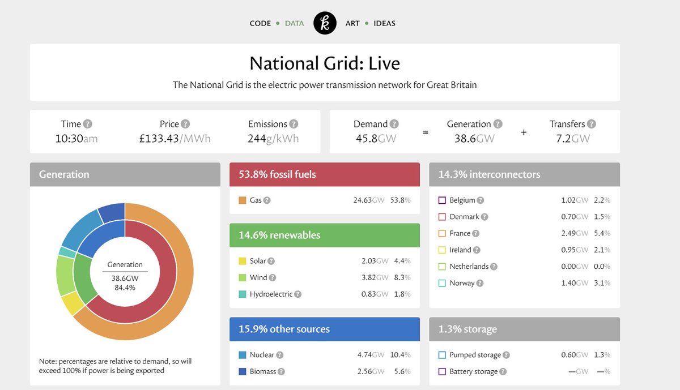680x390 pixels.
Task: Click the Ireland outlined swatch
Action: 443,250
